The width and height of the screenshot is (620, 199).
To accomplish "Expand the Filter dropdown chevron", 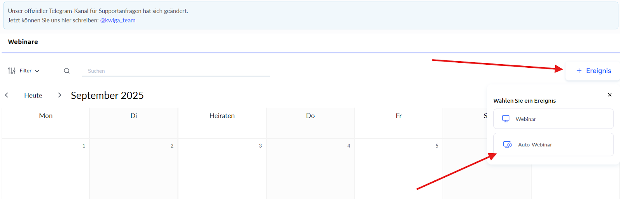I will pos(37,71).
